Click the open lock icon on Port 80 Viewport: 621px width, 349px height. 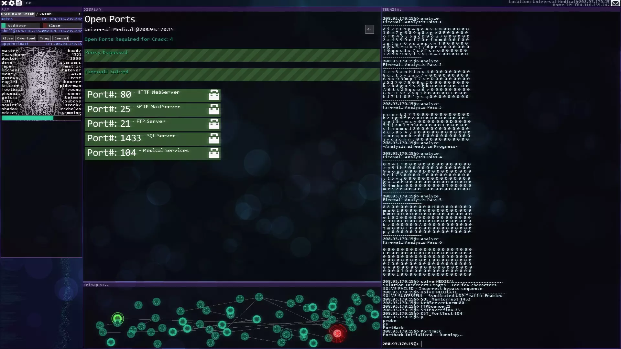[x=214, y=95]
